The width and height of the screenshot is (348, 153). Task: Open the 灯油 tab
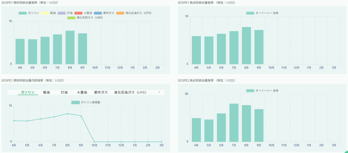(64, 92)
